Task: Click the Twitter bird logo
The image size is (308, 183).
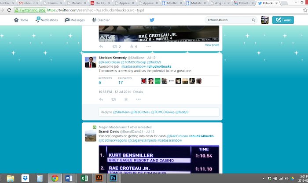Action: point(152,20)
